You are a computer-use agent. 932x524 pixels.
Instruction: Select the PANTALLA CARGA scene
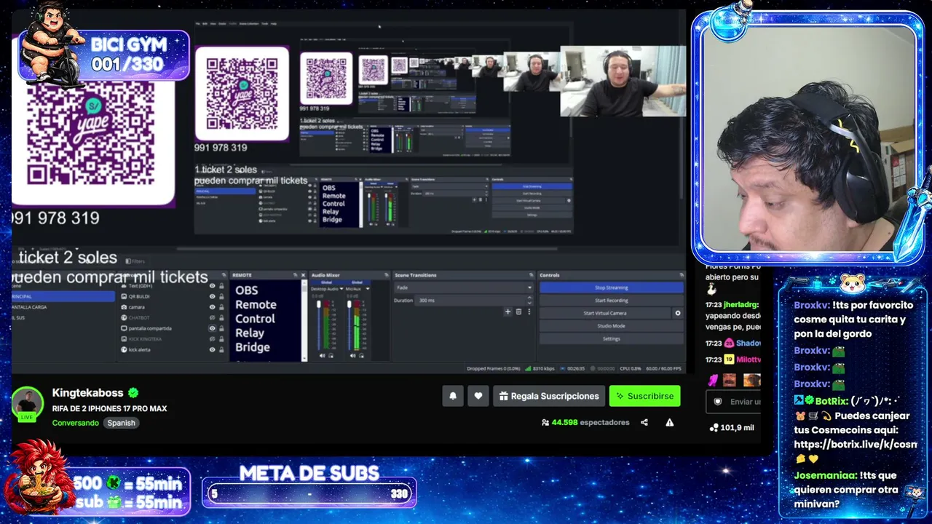63,307
